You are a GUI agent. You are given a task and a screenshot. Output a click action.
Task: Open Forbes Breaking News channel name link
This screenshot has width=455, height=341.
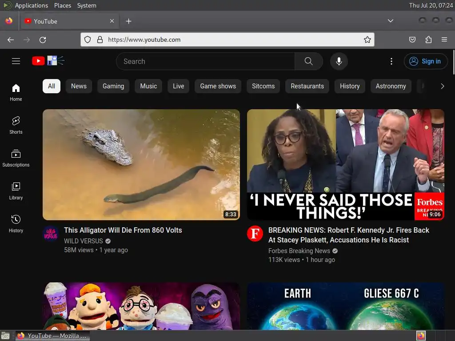click(x=299, y=251)
